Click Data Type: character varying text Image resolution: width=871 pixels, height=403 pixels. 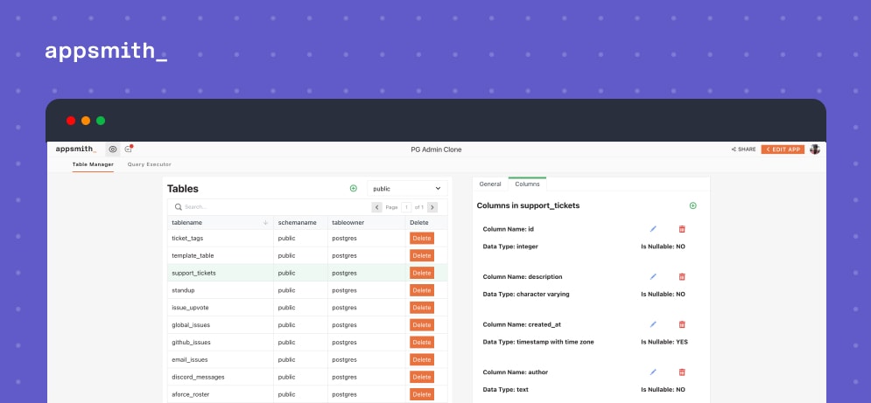click(526, 295)
